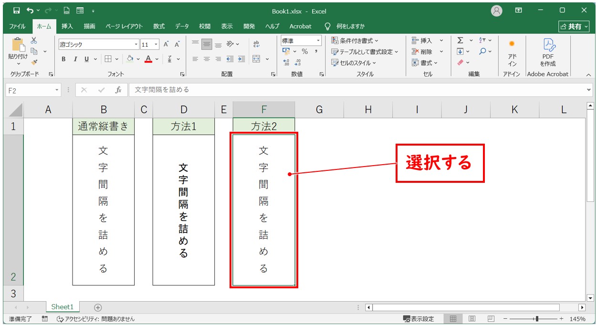Apply fill color bucket
This screenshot has height=326, width=597.
[x=130, y=59]
